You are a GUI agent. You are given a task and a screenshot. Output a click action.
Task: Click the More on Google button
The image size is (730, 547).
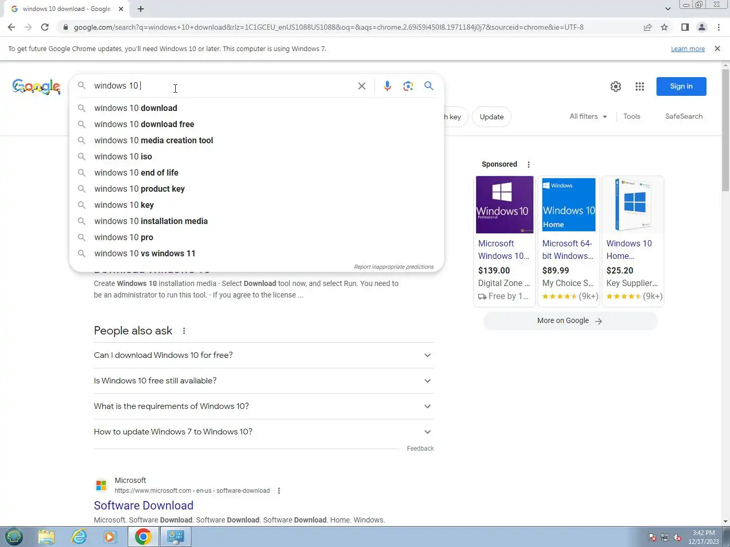pos(570,321)
